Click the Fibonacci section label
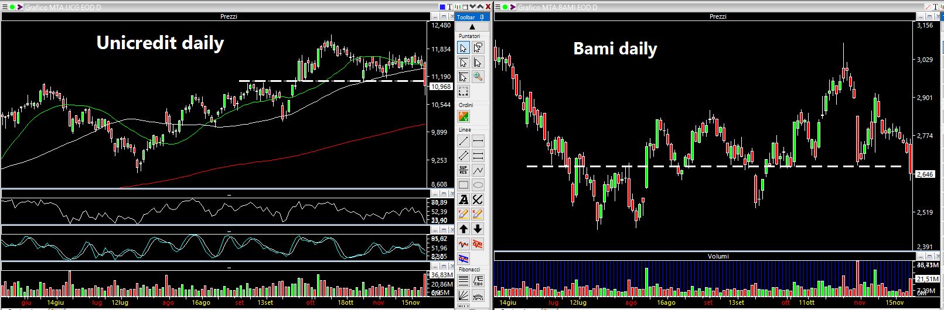 [x=469, y=270]
